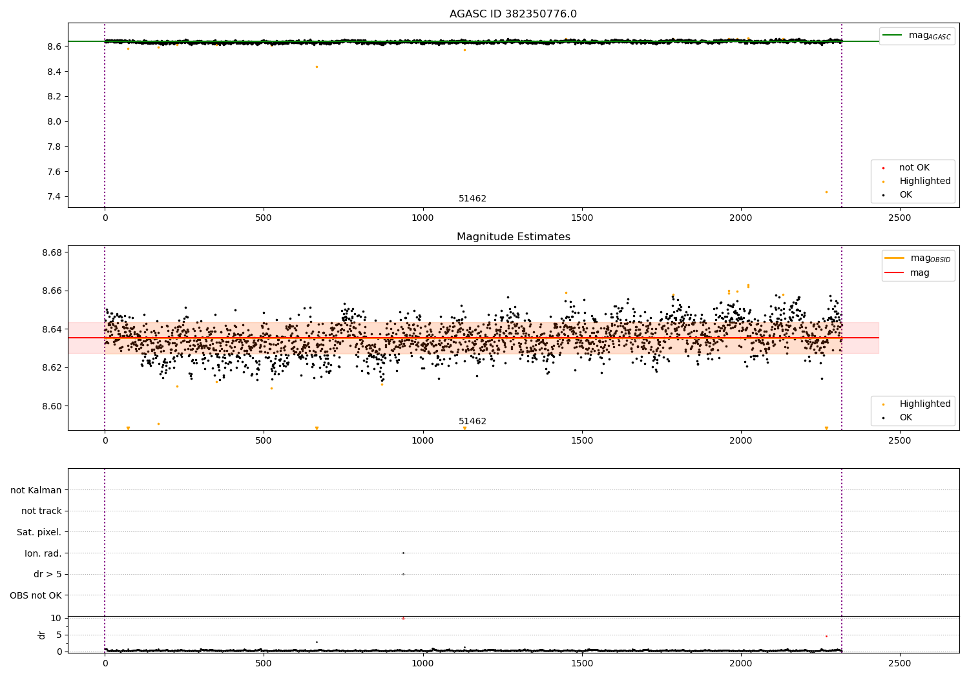Click the orange highlighted point near 8.43 in the top plot
Image resolution: width=969 pixels, height=678 pixels.
(x=317, y=67)
